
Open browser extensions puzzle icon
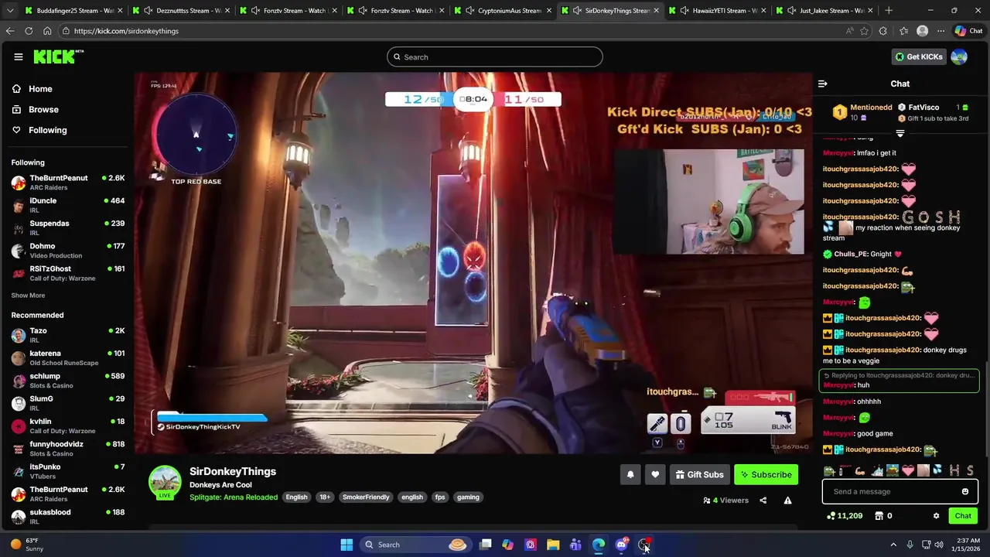pos(883,31)
